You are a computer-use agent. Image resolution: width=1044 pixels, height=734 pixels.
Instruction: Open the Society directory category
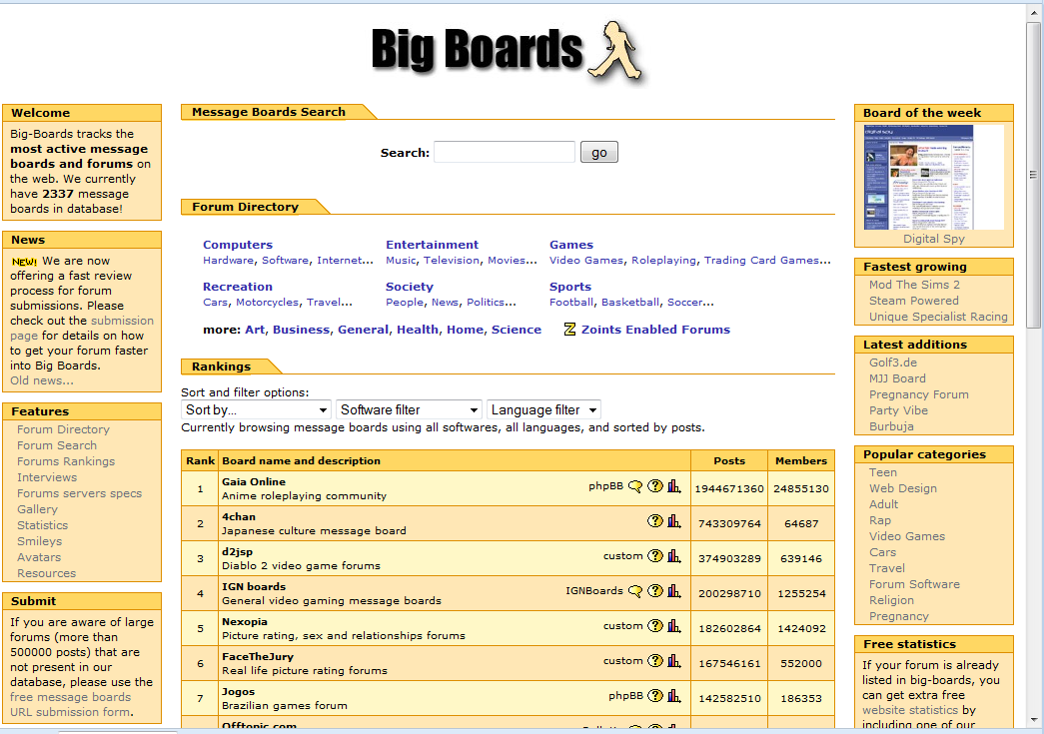(410, 287)
